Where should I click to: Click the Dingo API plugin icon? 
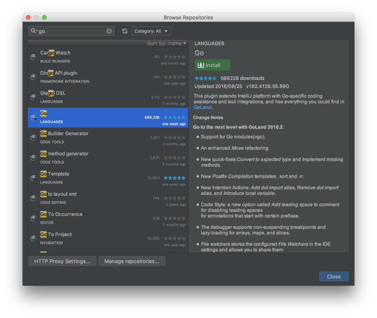click(x=33, y=77)
